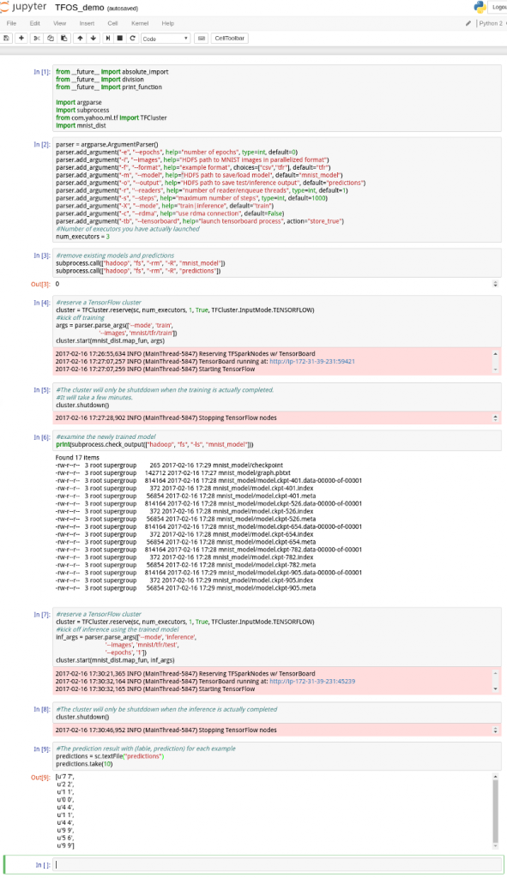Interrupt the kernel with the stop icon
This screenshot has width=507, height=878.
click(x=120, y=38)
